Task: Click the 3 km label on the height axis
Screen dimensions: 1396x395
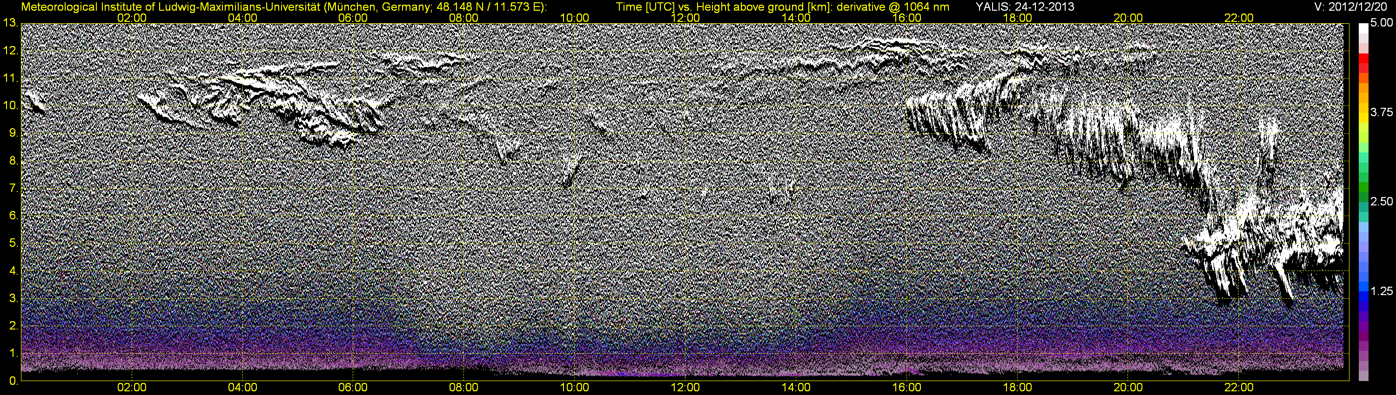Action: [13, 299]
